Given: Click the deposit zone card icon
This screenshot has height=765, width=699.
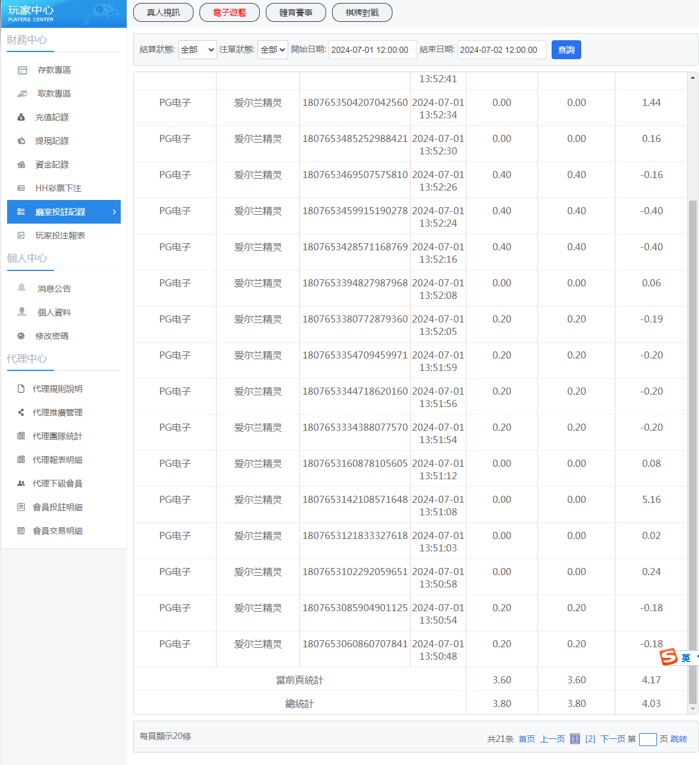Looking at the screenshot, I should (22, 70).
